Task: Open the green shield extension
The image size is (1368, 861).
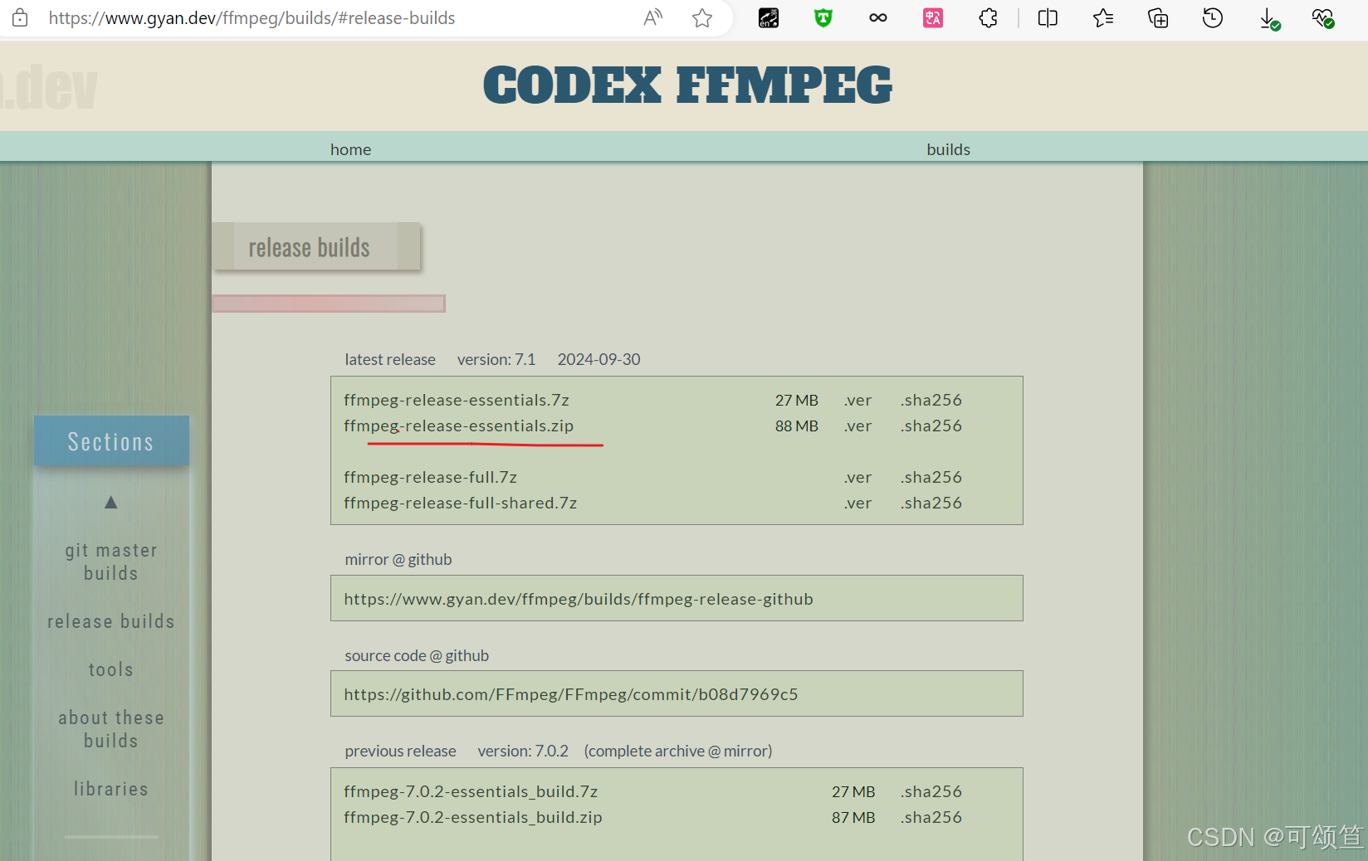Action: 823,17
